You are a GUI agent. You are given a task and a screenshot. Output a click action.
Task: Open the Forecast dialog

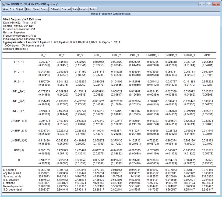66,9
